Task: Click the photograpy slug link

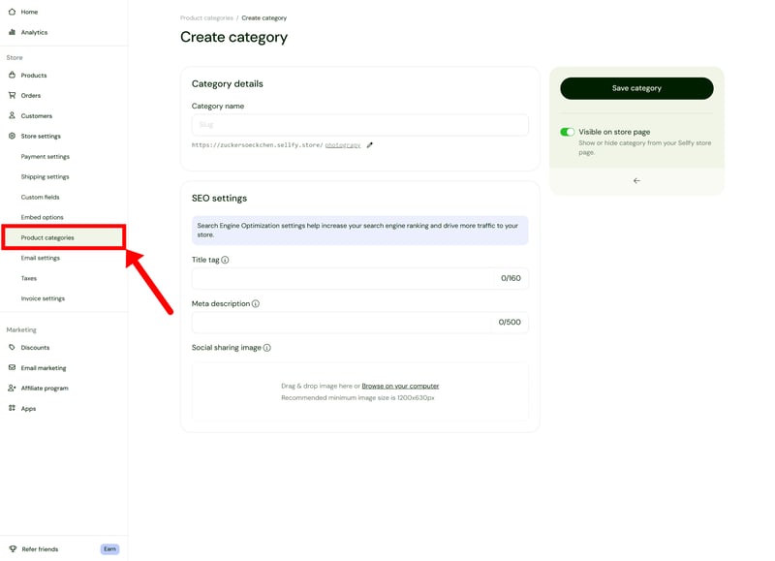Action: [343, 144]
